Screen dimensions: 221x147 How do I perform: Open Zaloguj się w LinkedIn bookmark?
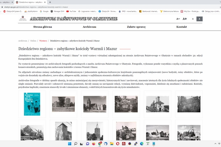(211, 11)
